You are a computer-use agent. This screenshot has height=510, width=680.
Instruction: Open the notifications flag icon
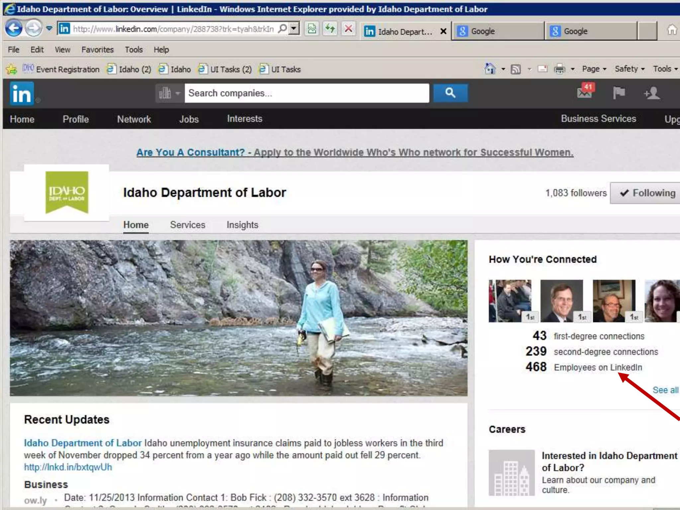[619, 93]
